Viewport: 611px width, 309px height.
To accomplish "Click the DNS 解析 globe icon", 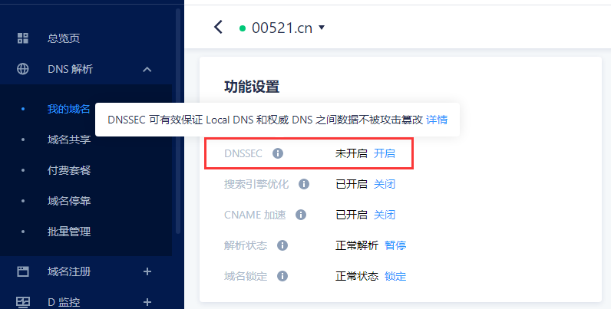I will [23, 69].
